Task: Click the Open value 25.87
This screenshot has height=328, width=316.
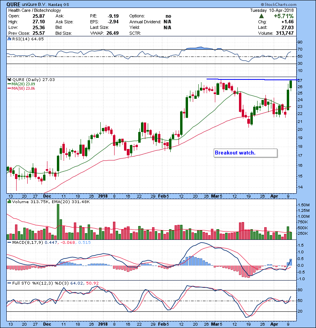Action: point(38,16)
